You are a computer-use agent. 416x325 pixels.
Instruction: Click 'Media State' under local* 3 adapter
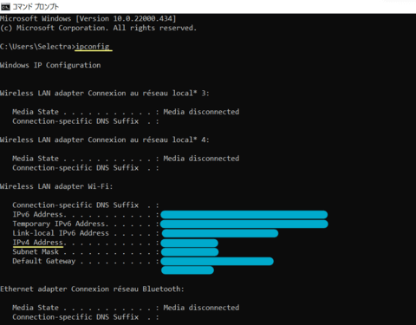pos(36,112)
